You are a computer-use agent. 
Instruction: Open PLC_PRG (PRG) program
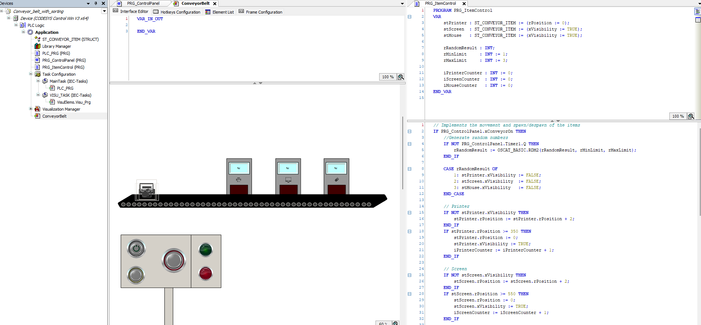pyautogui.click(x=56, y=53)
